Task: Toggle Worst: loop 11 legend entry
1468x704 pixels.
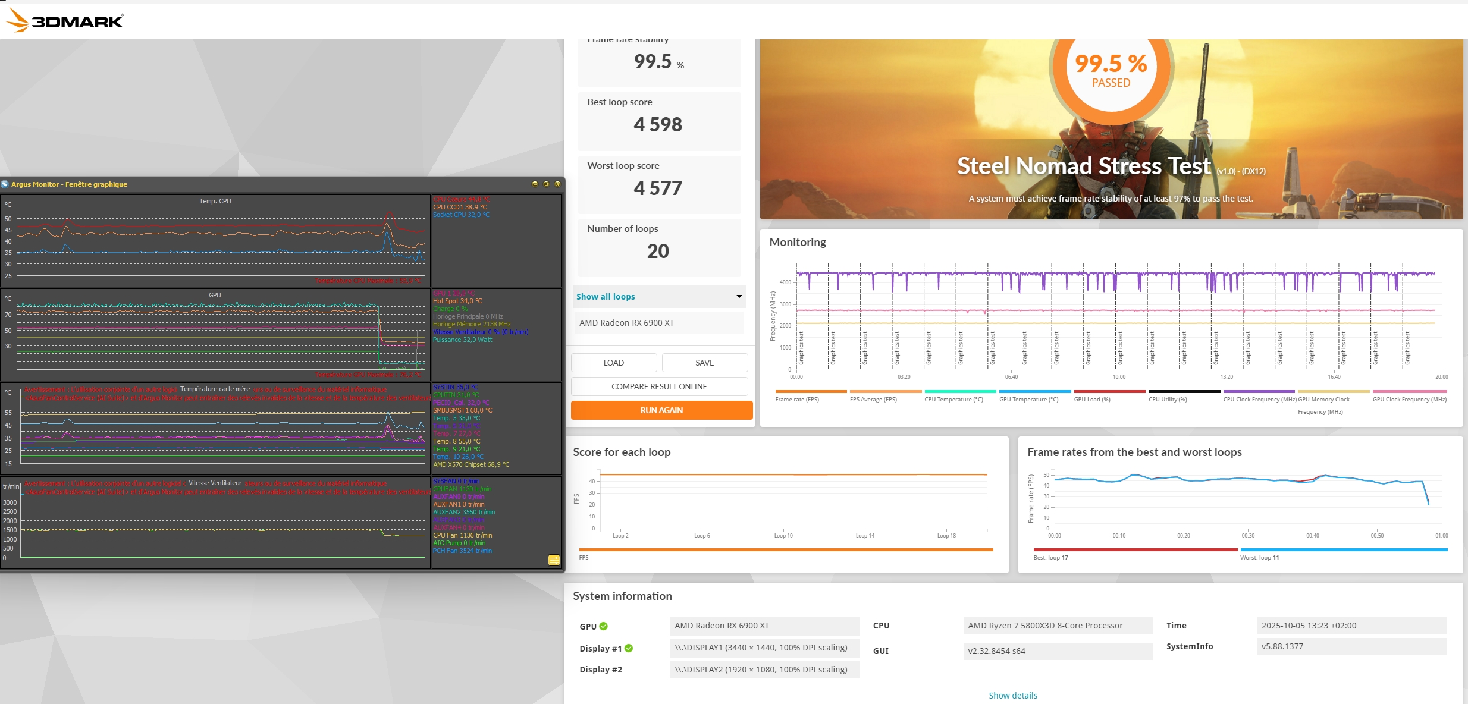Action: click(x=1259, y=558)
